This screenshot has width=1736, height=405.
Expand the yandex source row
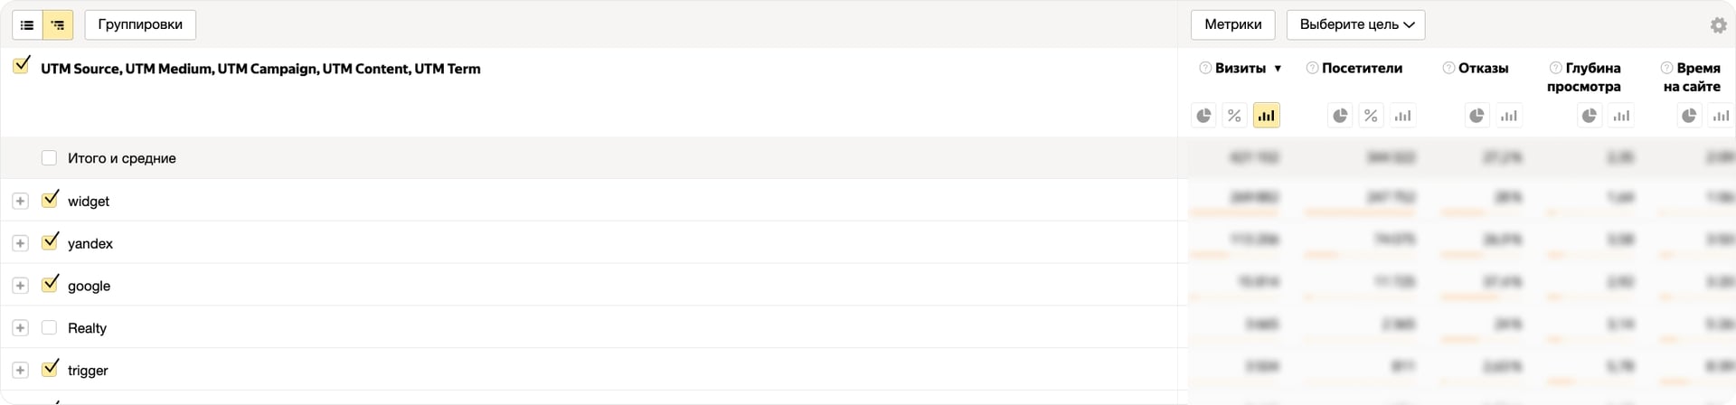(20, 243)
